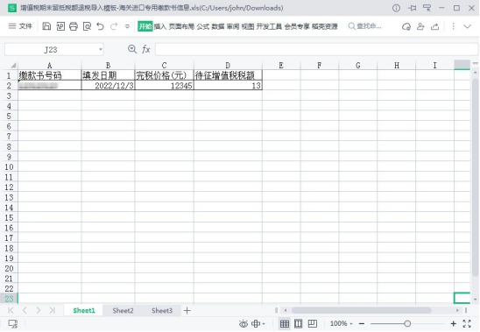Switch to Page Break preview icon
The width and height of the screenshot is (480, 332).
[298, 324]
